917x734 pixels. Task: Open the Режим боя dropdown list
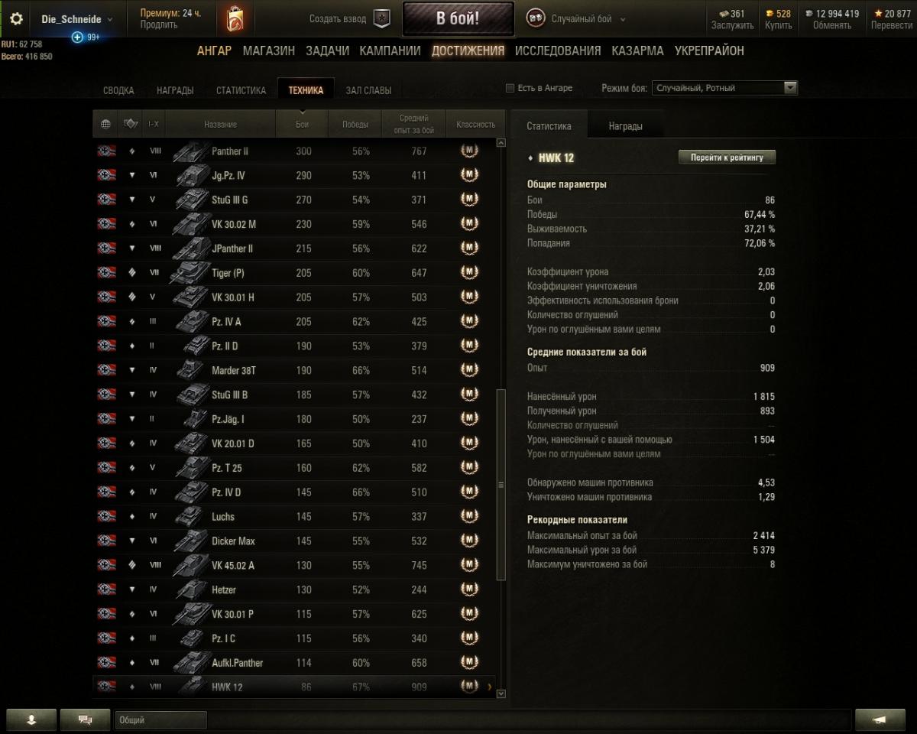point(724,88)
